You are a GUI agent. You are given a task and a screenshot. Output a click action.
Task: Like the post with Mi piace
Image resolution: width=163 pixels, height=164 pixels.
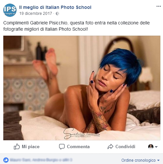click(26, 147)
